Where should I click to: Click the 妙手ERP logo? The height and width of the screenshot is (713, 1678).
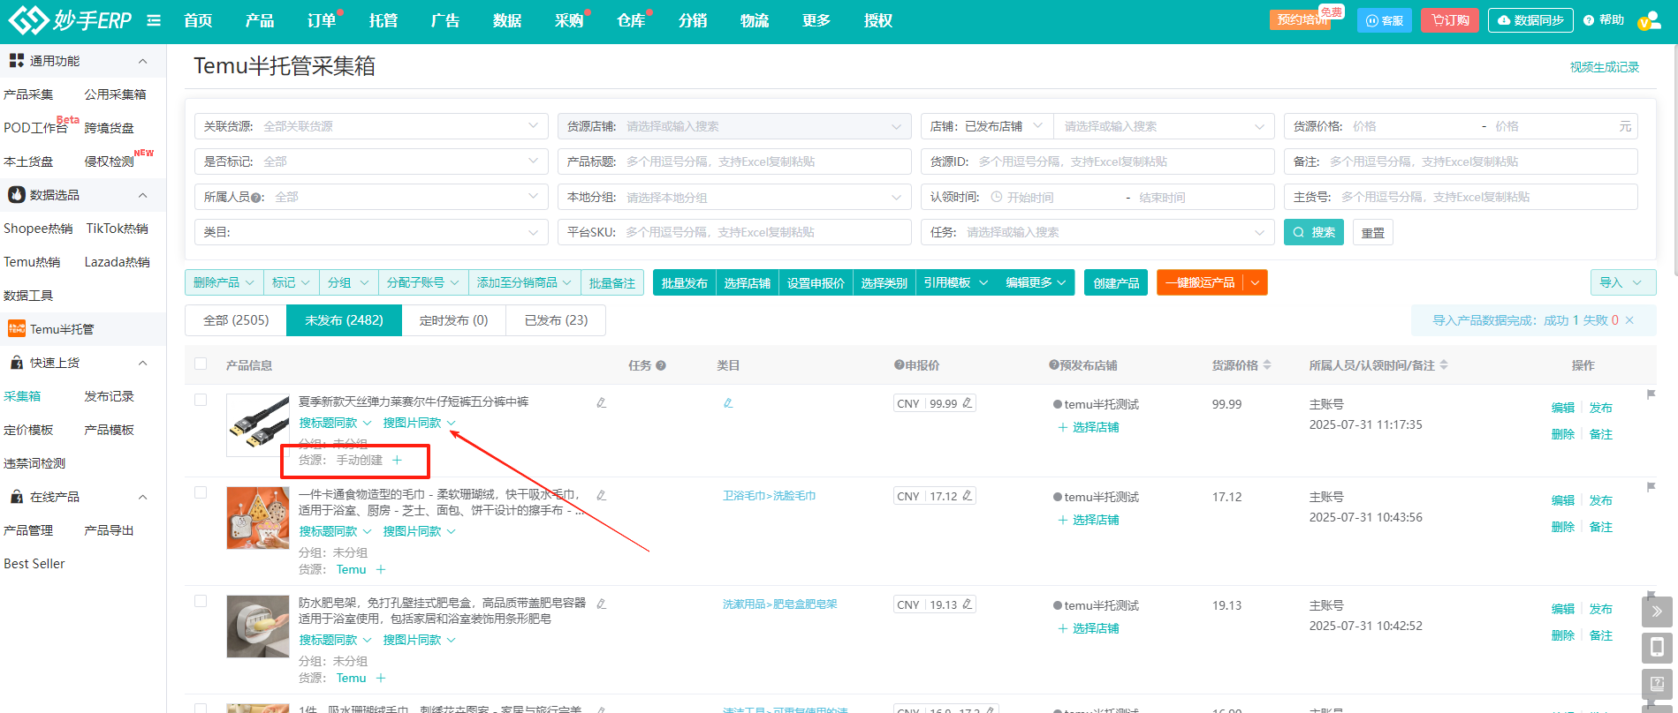click(70, 20)
